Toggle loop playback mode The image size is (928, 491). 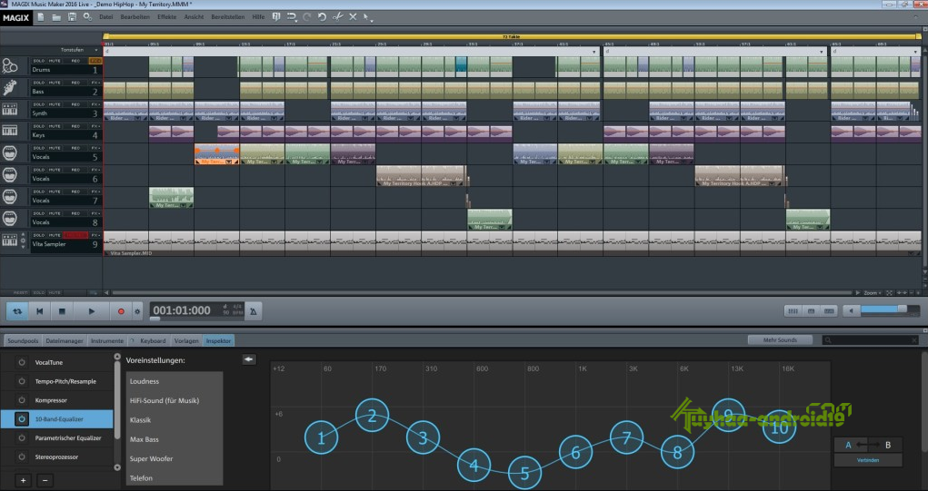[17, 311]
